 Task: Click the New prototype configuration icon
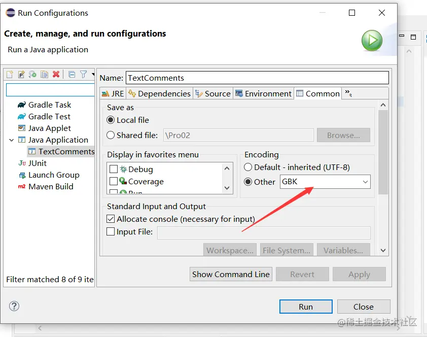click(21, 75)
